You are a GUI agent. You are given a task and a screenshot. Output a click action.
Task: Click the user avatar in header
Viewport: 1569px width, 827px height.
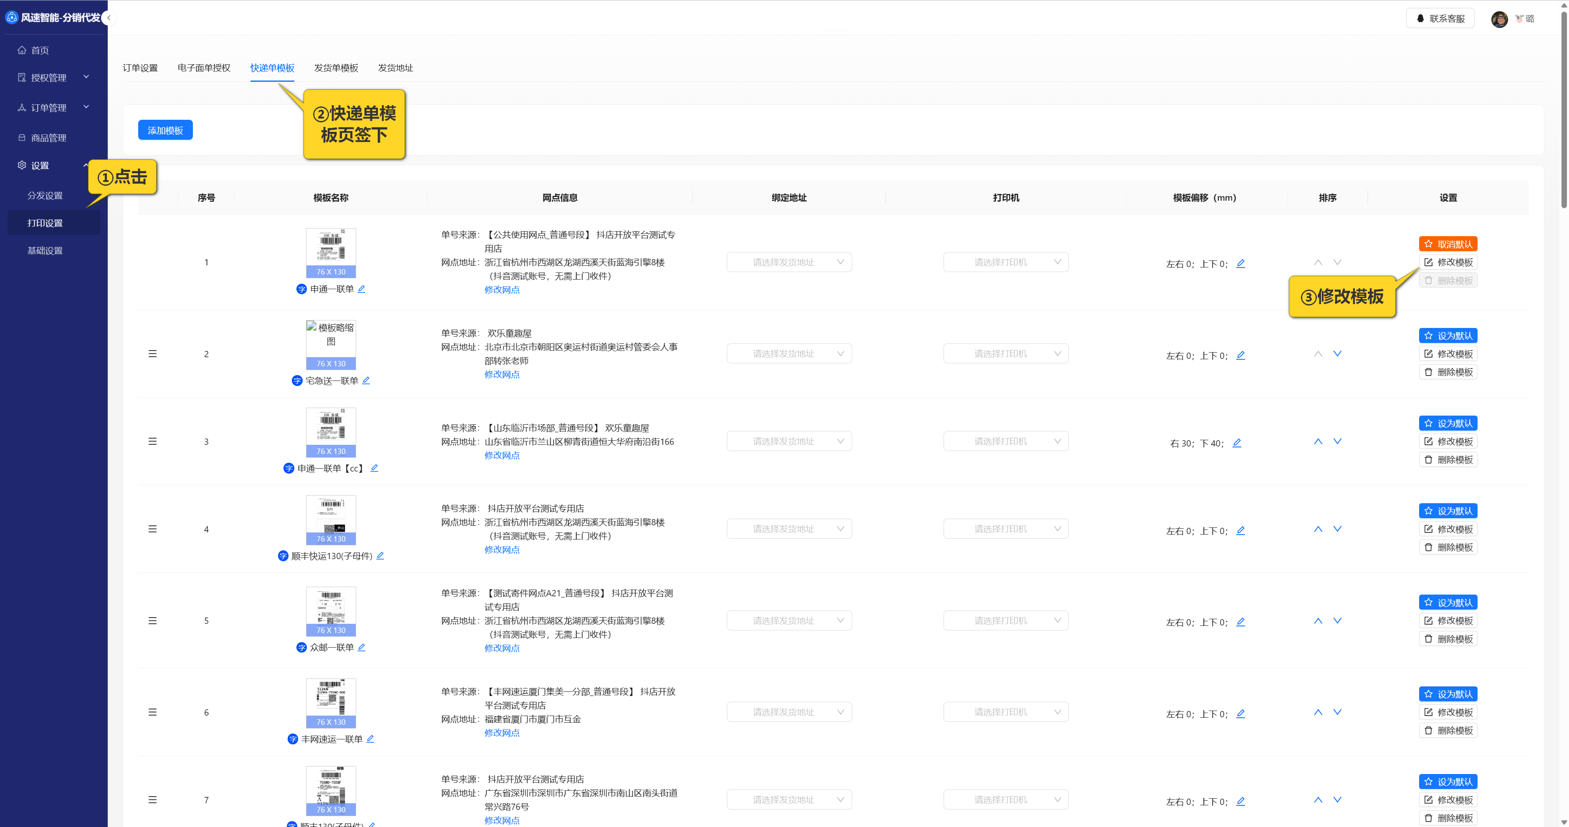[x=1499, y=19]
